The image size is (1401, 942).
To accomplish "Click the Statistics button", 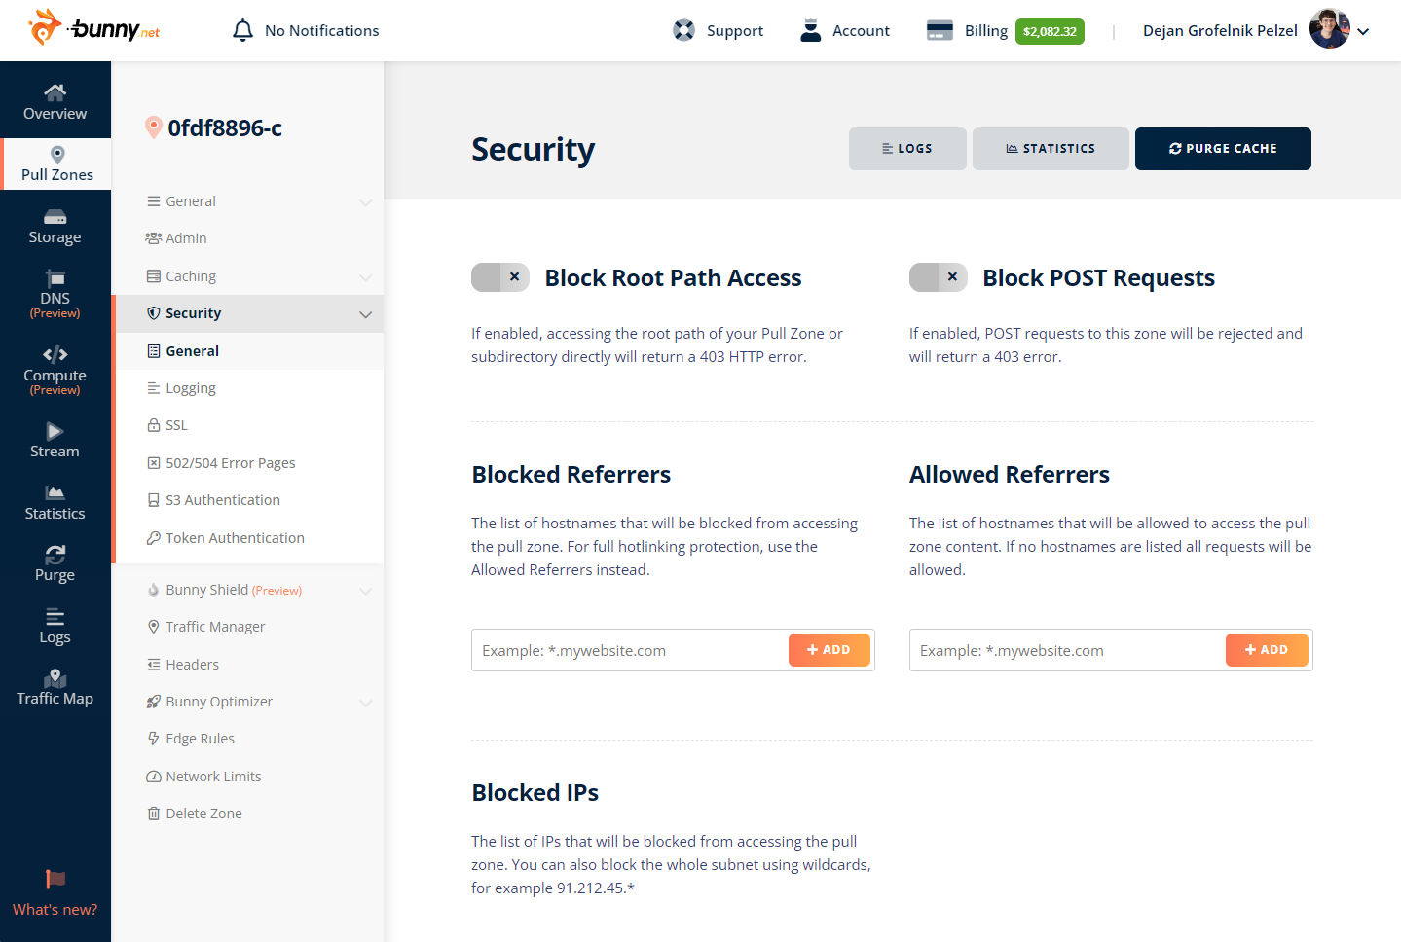I will [x=1051, y=149].
